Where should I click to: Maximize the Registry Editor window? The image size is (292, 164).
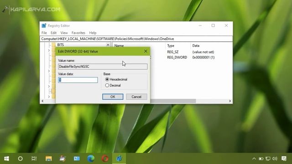point(213,26)
